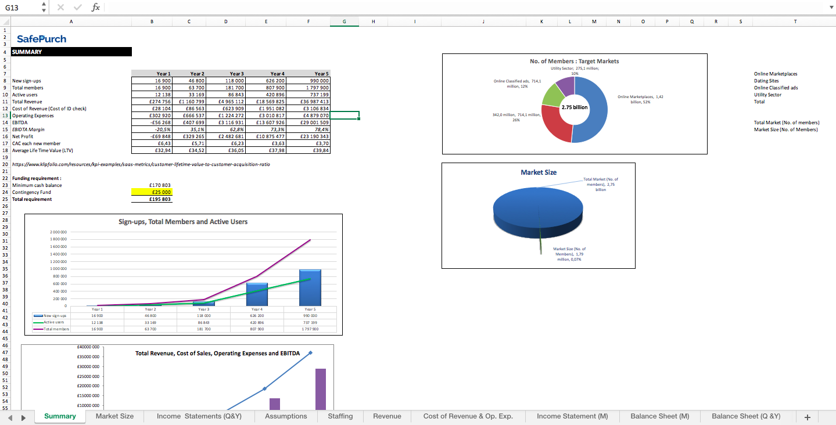
Task: Open the Balance Sheet (Q &Y) tab
Action: point(746,416)
